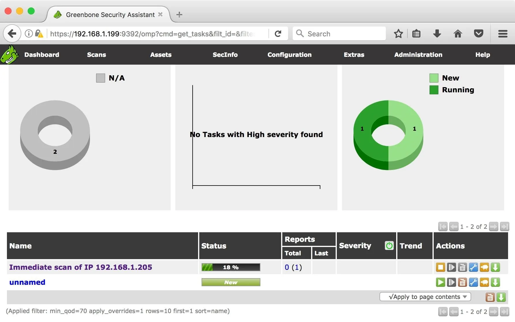Open the SecInfo menu

point(225,55)
